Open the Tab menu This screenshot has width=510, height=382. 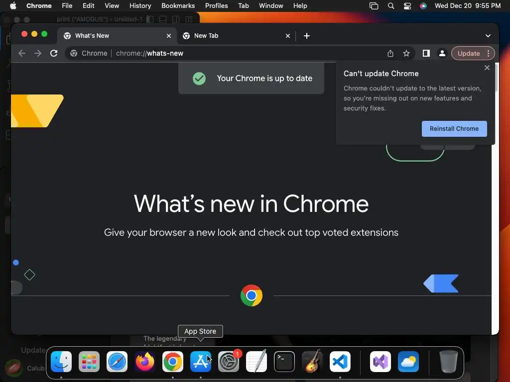pos(243,6)
